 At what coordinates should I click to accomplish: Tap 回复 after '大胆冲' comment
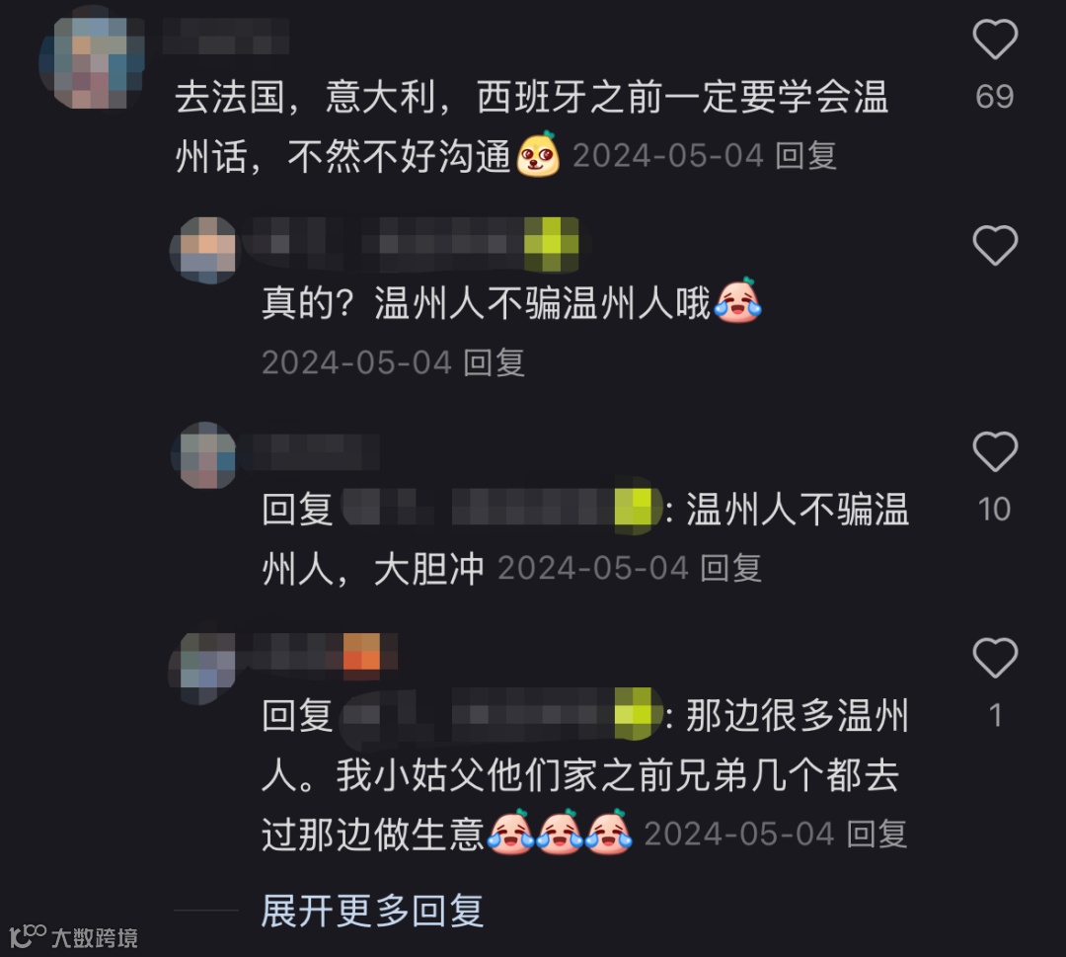(730, 568)
